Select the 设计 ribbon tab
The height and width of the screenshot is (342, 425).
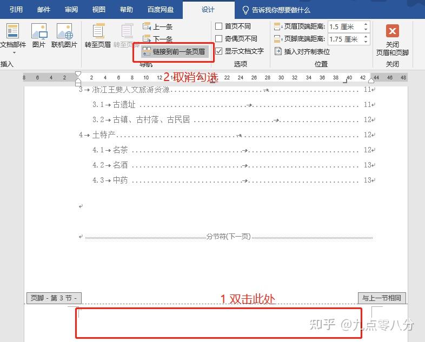coord(208,10)
